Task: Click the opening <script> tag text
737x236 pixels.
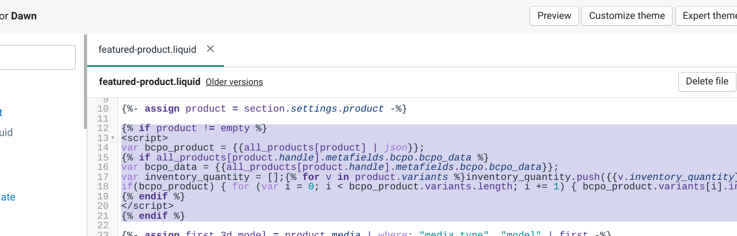Action: pyautogui.click(x=145, y=138)
